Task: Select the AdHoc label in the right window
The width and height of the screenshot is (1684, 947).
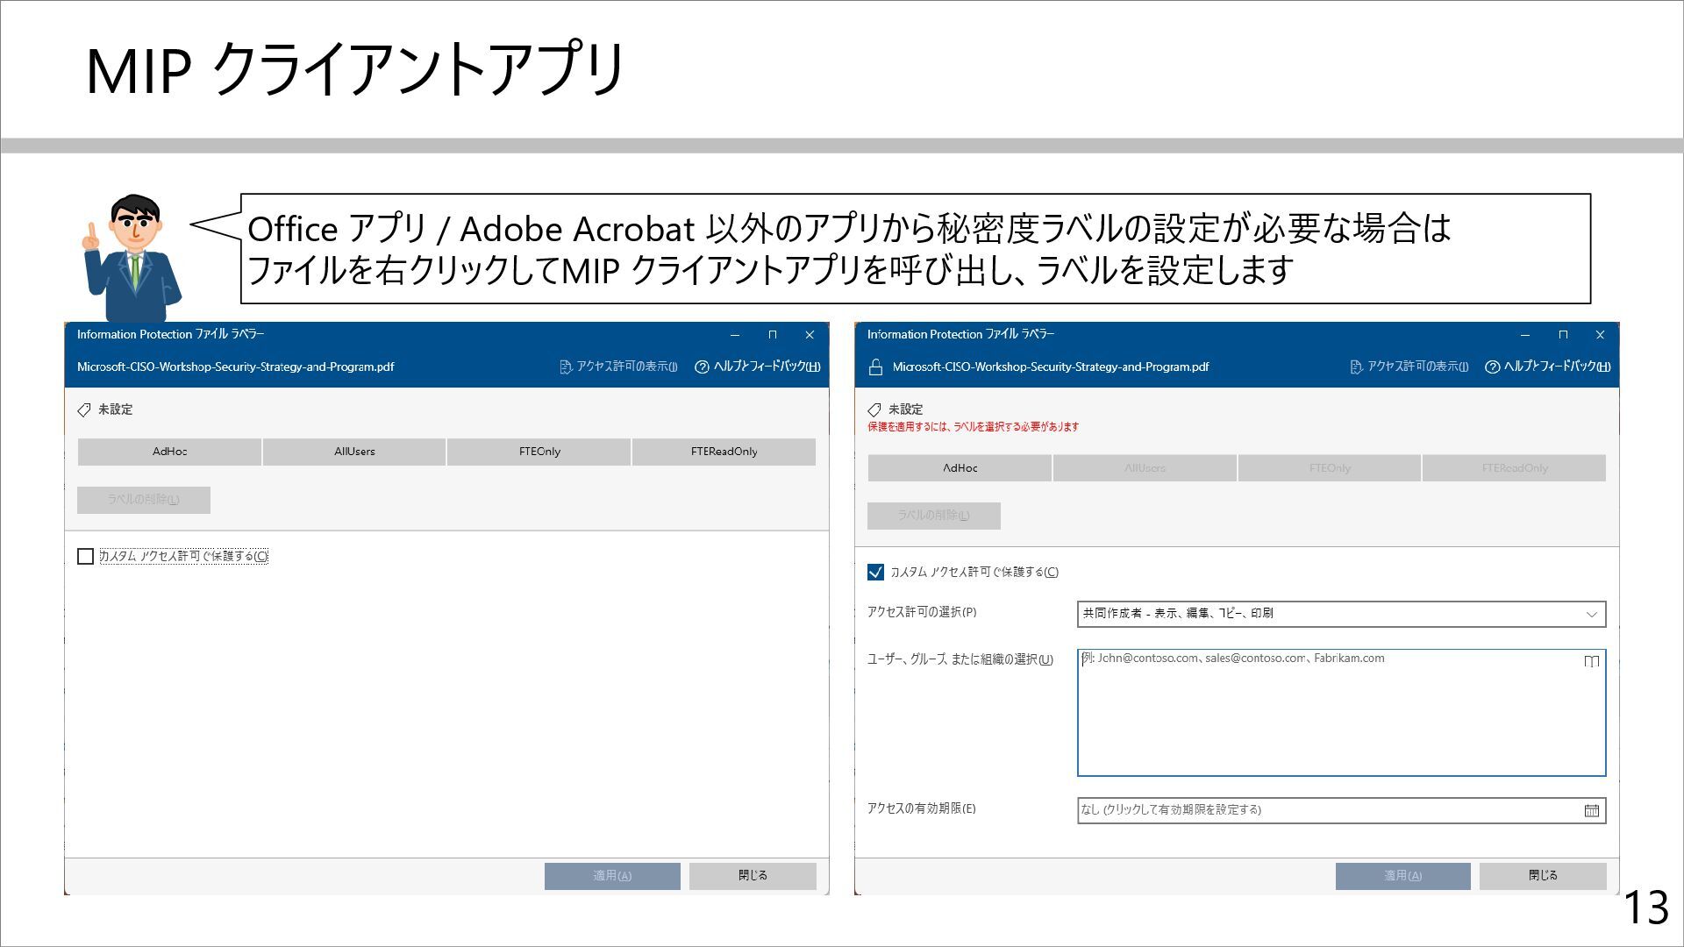Action: [960, 468]
